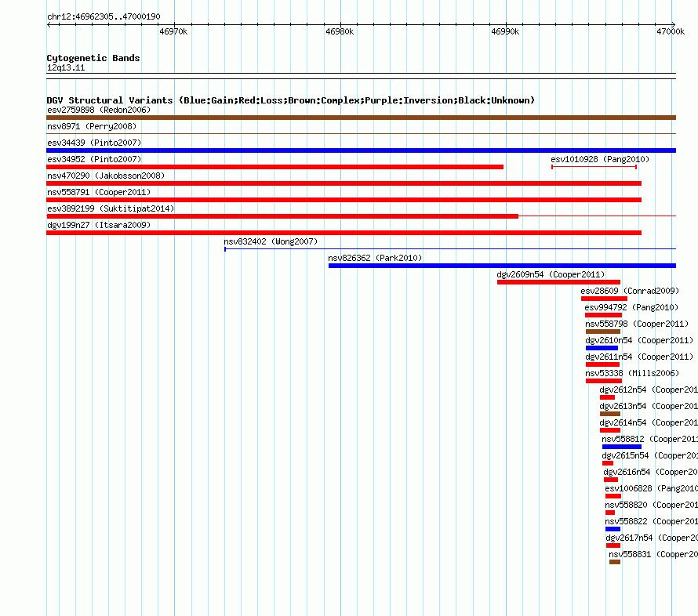The width and height of the screenshot is (698, 616).
Task: Select the brown dgv2613n54 complex bar
Action: [610, 414]
